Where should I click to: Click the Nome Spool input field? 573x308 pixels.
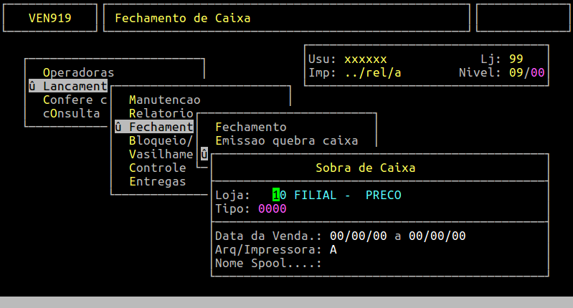tap(373, 263)
